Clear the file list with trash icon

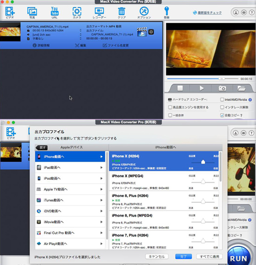pos(121,13)
